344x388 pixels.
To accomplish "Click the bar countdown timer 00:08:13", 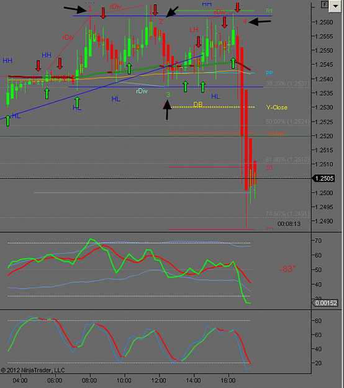I will point(289,224).
